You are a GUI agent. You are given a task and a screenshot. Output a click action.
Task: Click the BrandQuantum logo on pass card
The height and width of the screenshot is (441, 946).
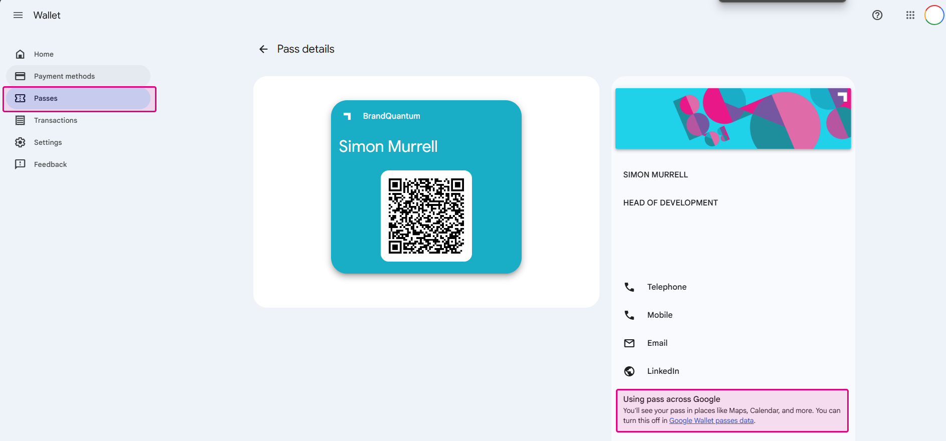347,116
